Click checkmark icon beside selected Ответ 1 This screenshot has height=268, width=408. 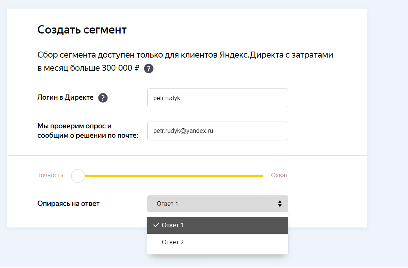156,225
